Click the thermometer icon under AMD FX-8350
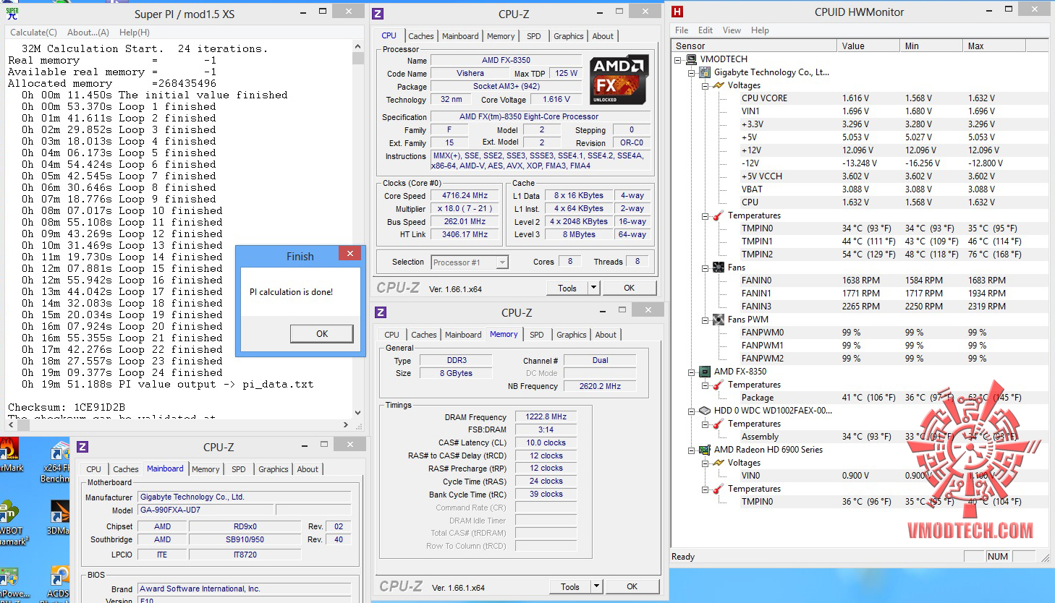Viewport: 1055px width, 603px height. point(719,385)
